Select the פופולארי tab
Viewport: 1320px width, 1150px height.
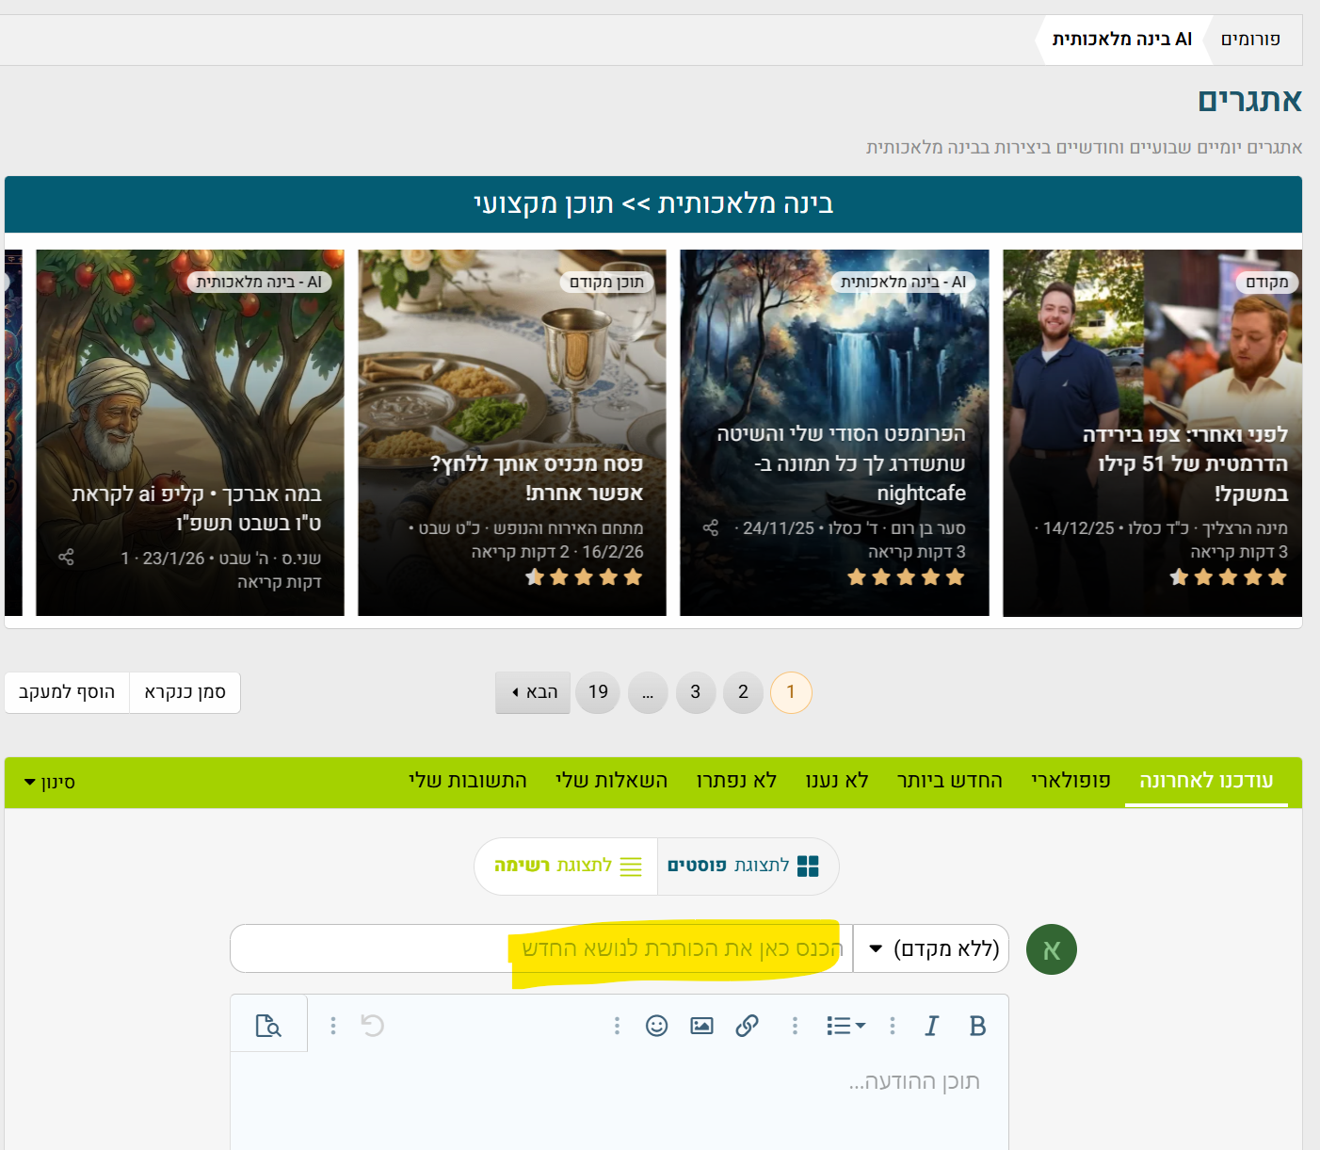coord(1070,781)
